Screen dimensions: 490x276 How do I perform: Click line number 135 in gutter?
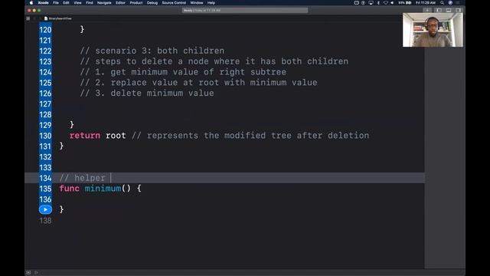45,189
